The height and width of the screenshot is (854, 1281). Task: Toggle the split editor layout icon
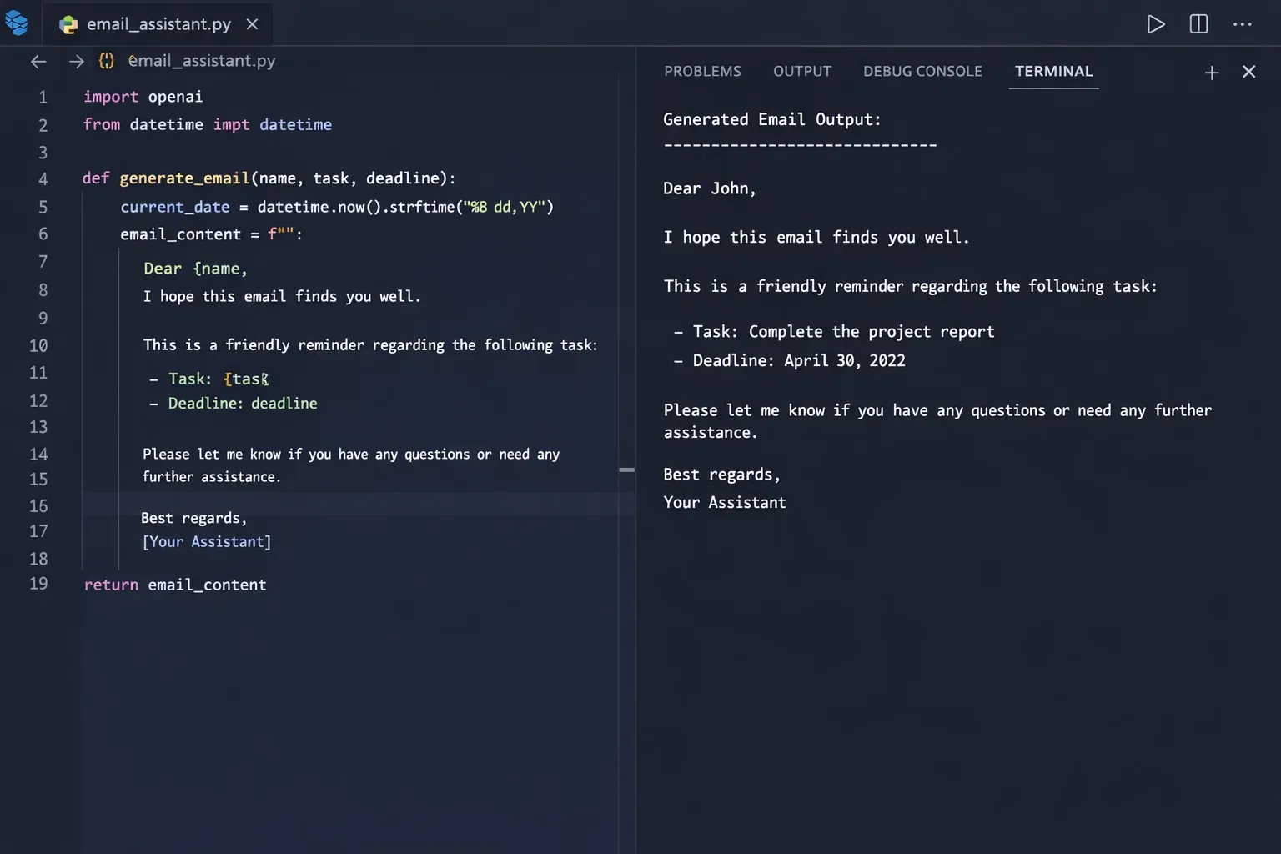coord(1198,24)
